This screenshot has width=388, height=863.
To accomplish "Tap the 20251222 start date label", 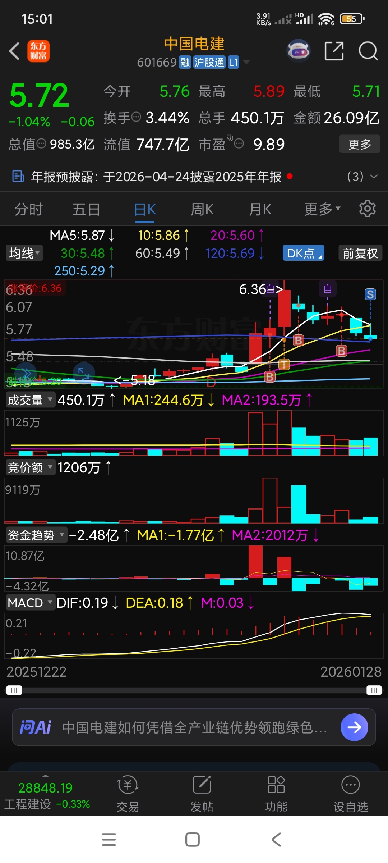I will (x=37, y=671).
